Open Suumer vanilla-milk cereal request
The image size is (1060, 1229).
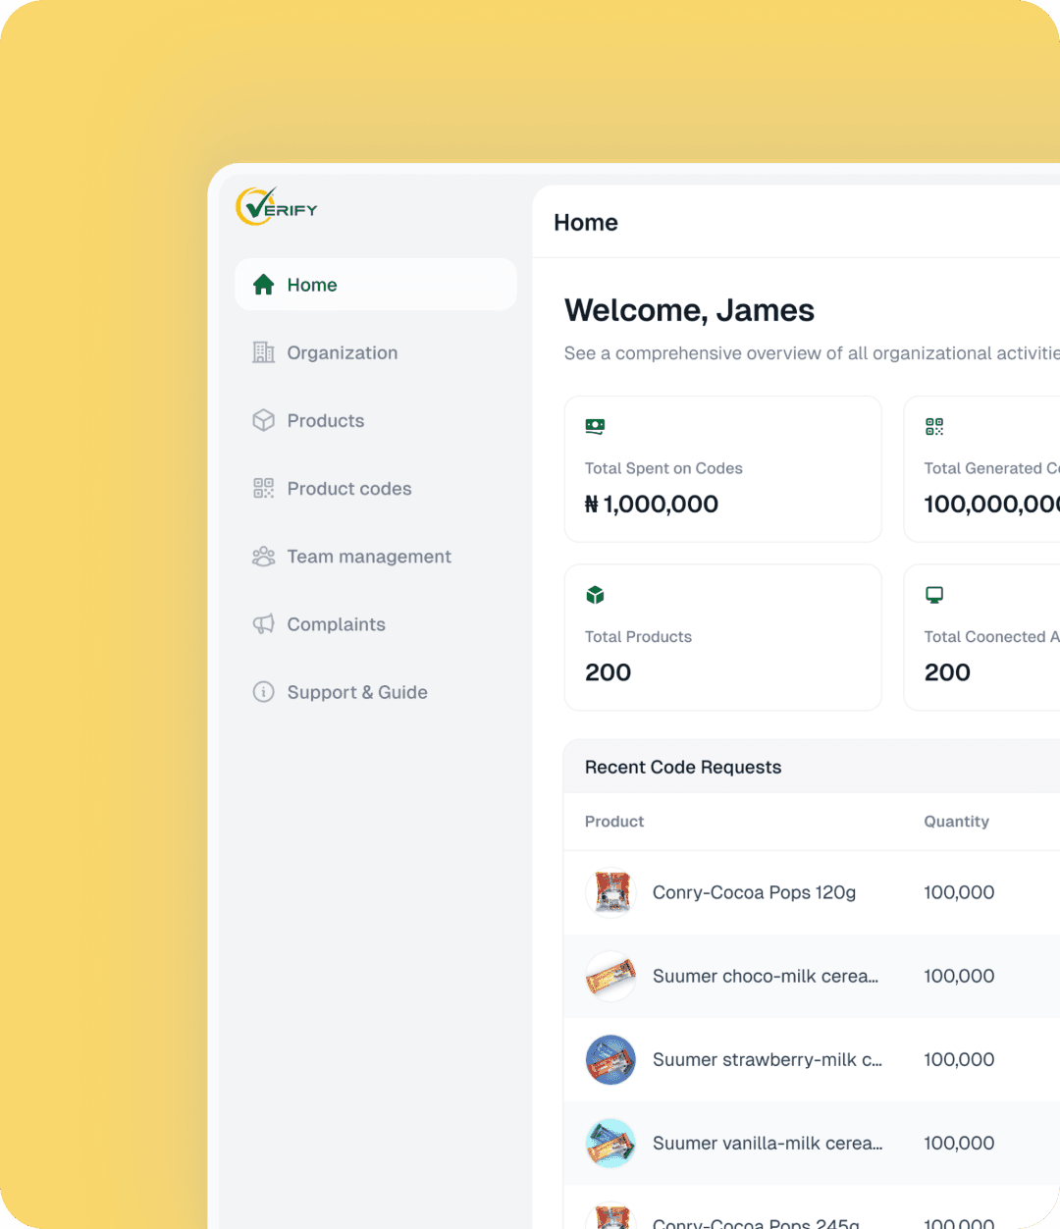(x=768, y=1143)
